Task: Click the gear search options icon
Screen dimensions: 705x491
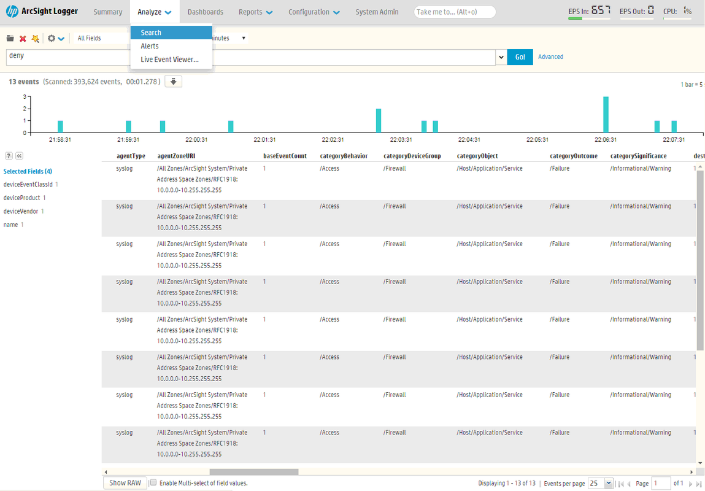Action: [x=52, y=39]
